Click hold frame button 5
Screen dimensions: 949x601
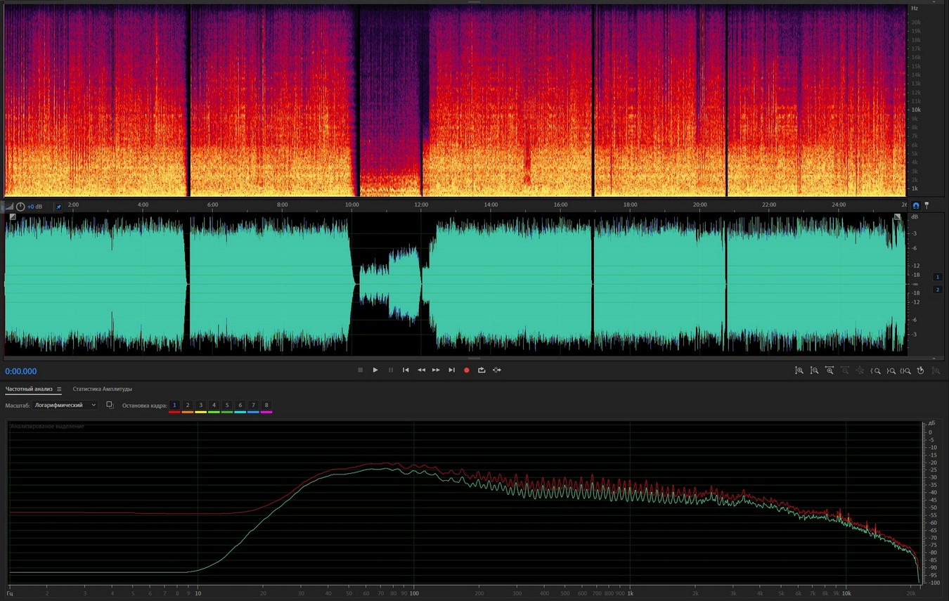227,406
